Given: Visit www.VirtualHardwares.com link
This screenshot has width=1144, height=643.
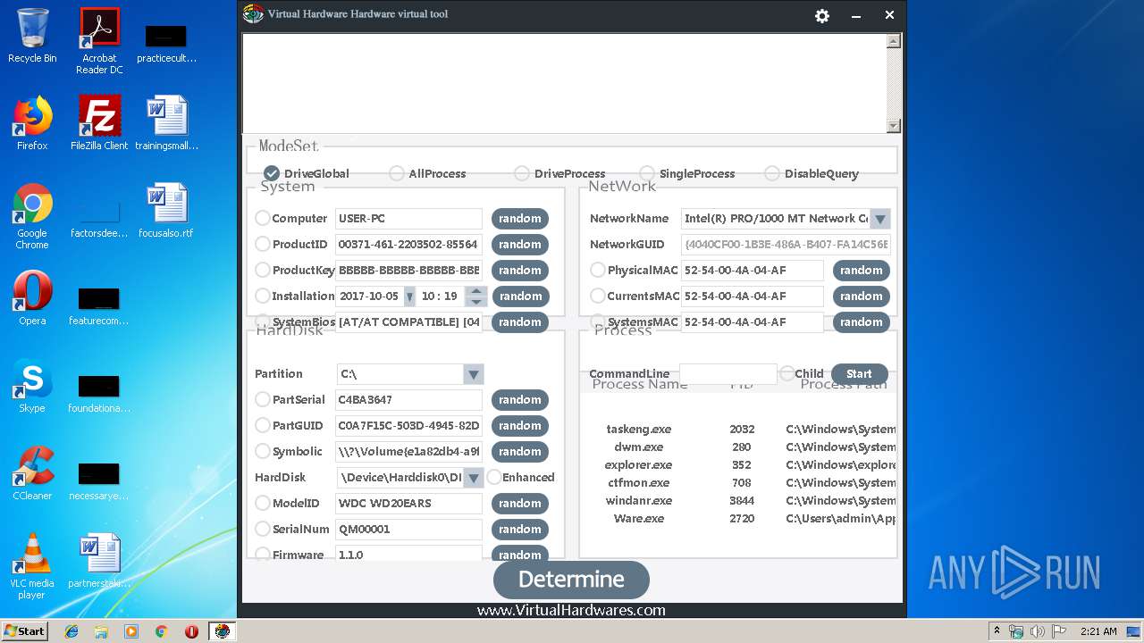Looking at the screenshot, I should pyautogui.click(x=571, y=611).
